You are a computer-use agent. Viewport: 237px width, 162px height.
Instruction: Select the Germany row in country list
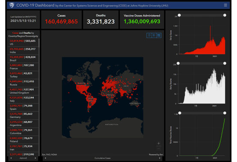pos(23,116)
